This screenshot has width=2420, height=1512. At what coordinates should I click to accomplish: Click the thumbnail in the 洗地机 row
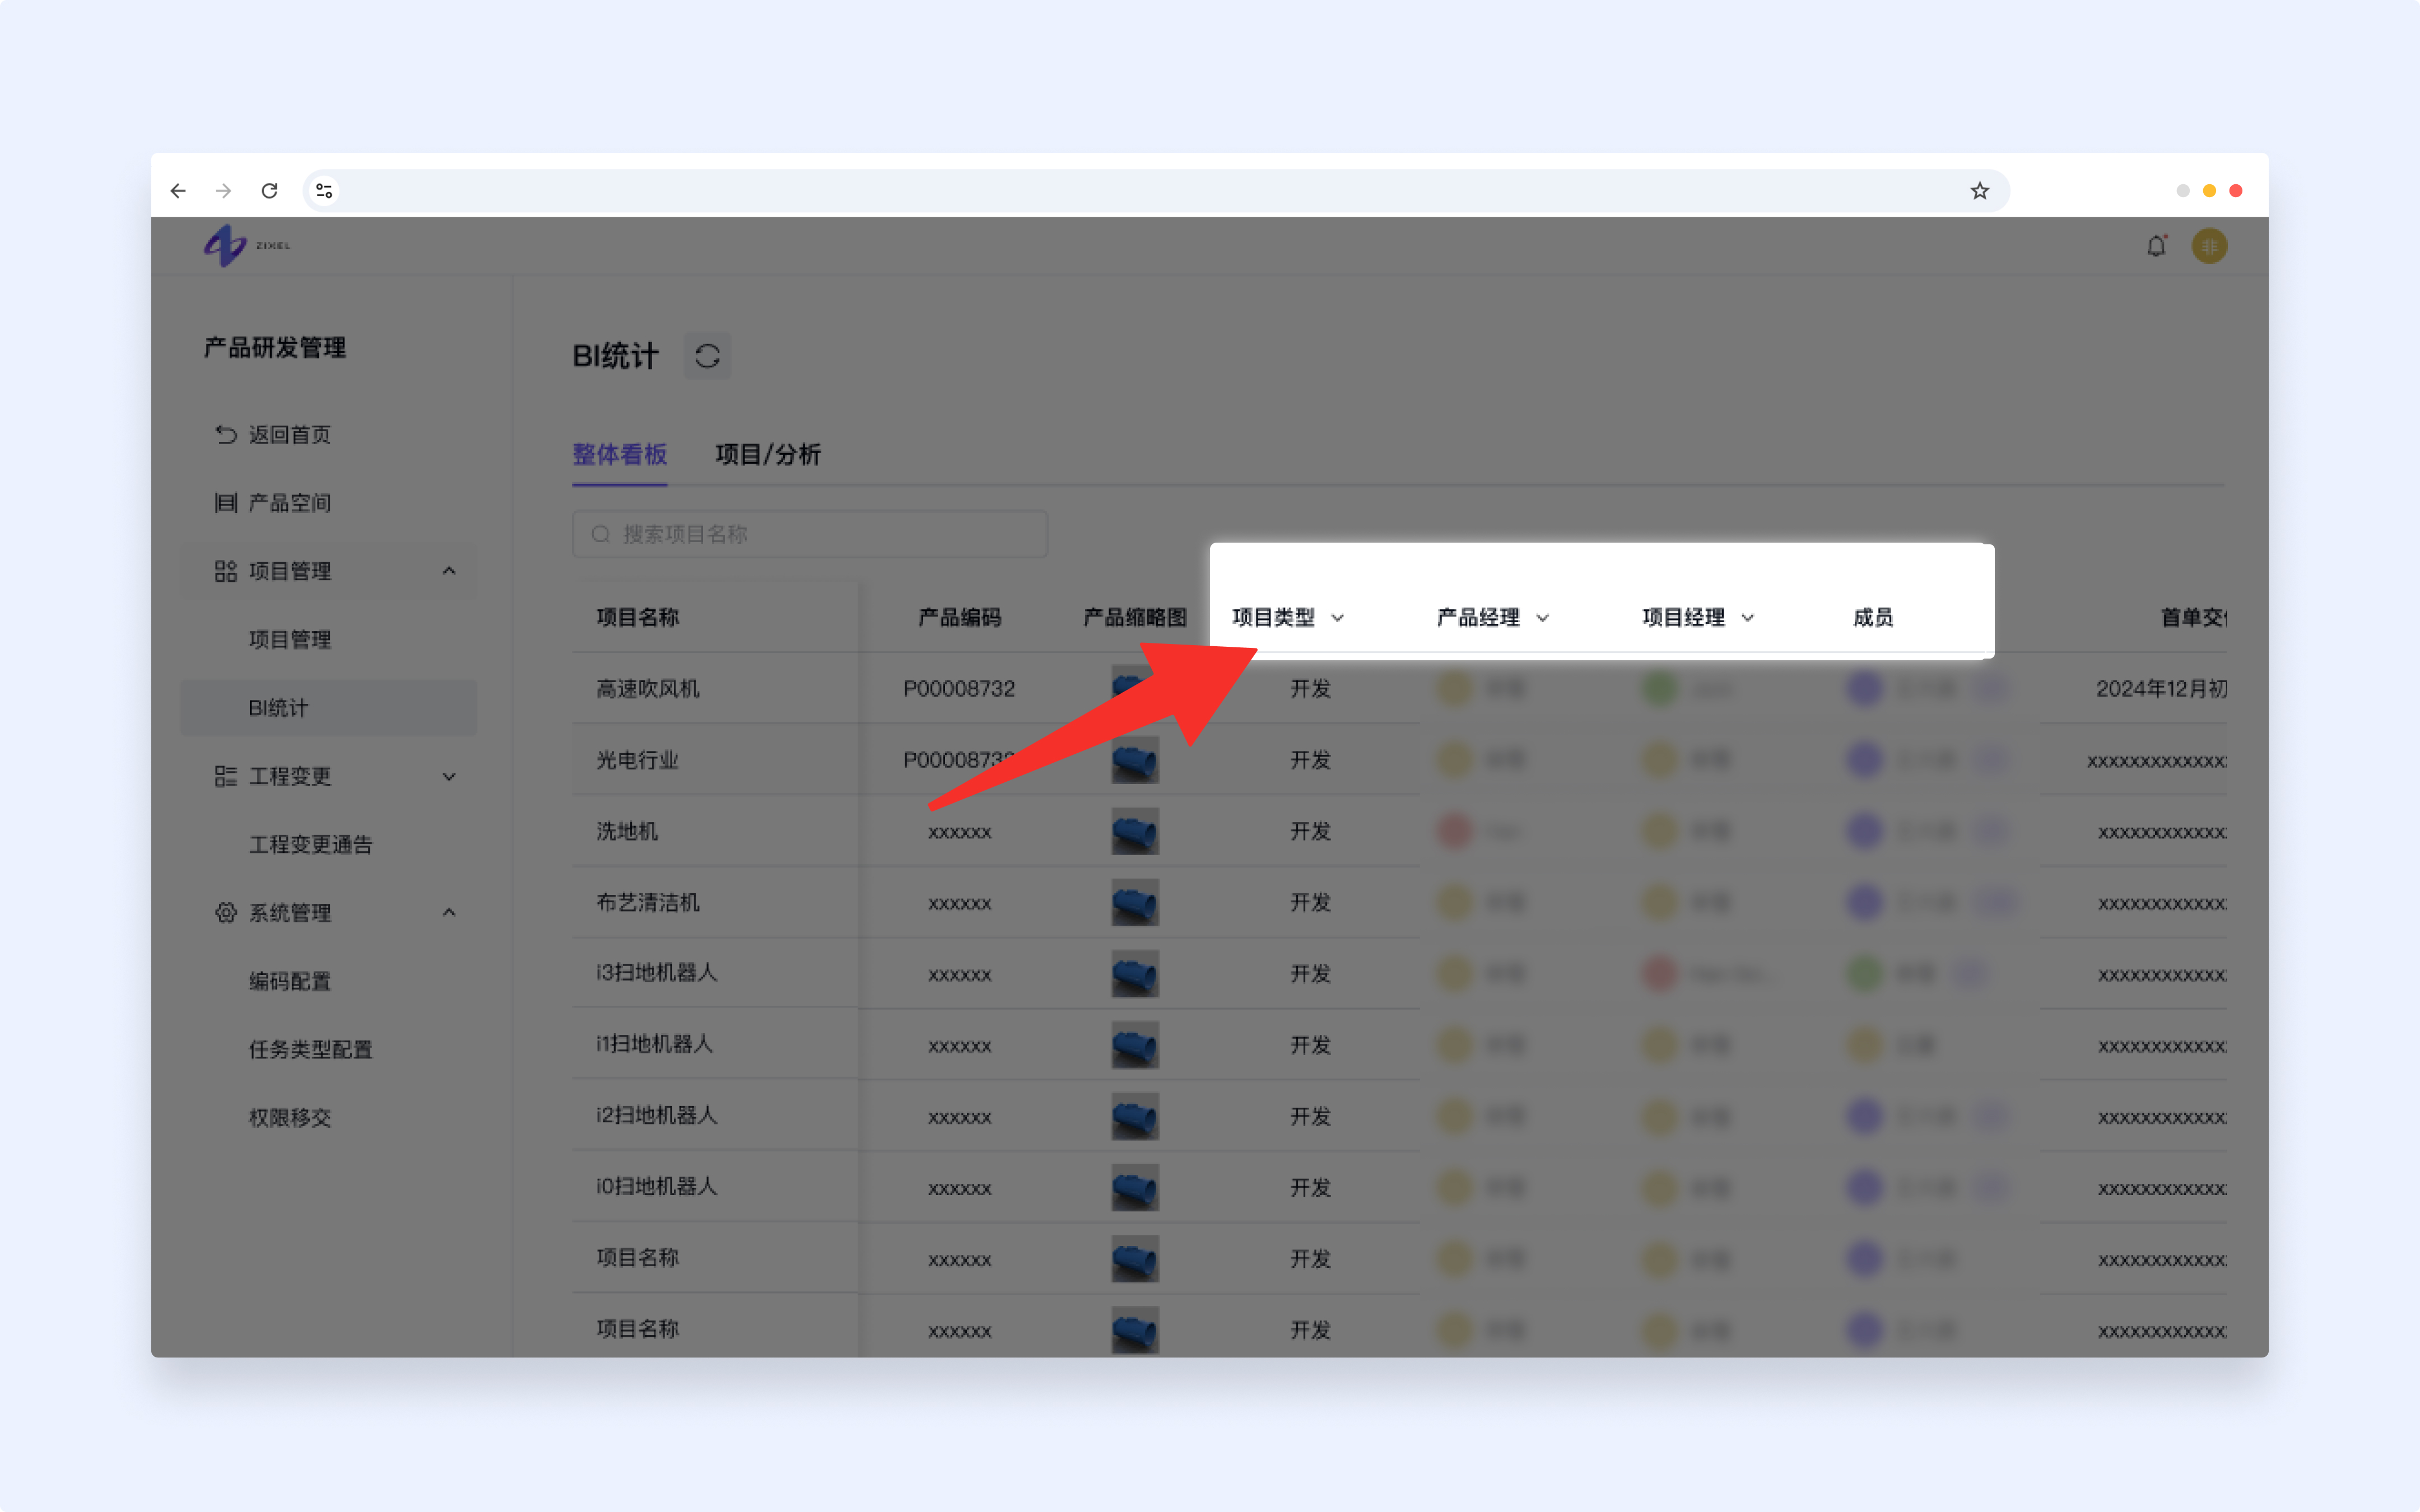pos(1135,831)
